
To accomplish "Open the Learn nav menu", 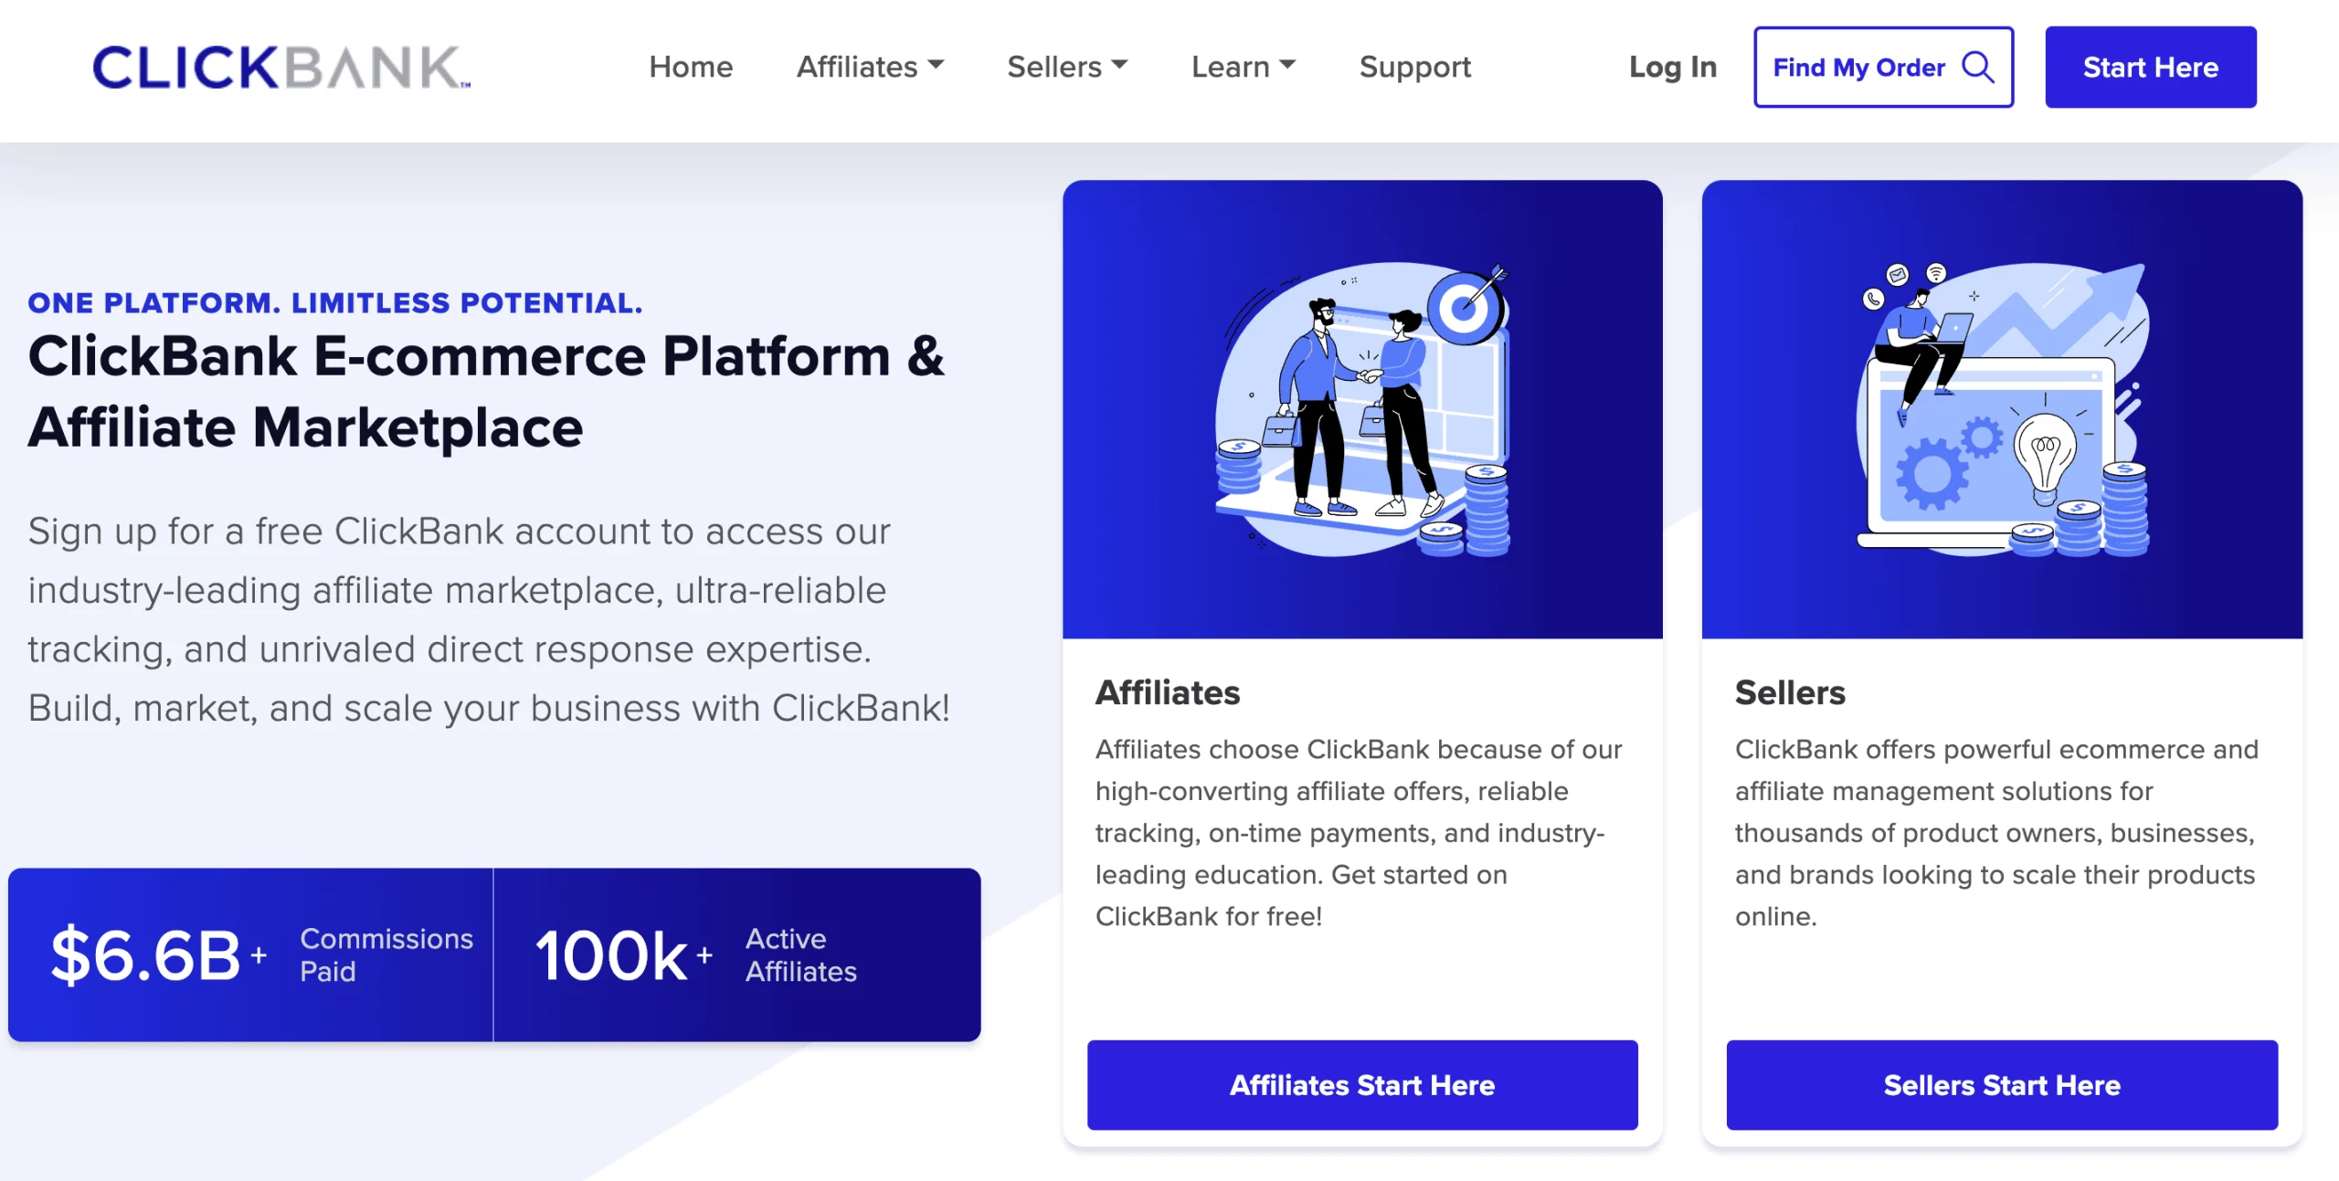I will pos(1244,67).
